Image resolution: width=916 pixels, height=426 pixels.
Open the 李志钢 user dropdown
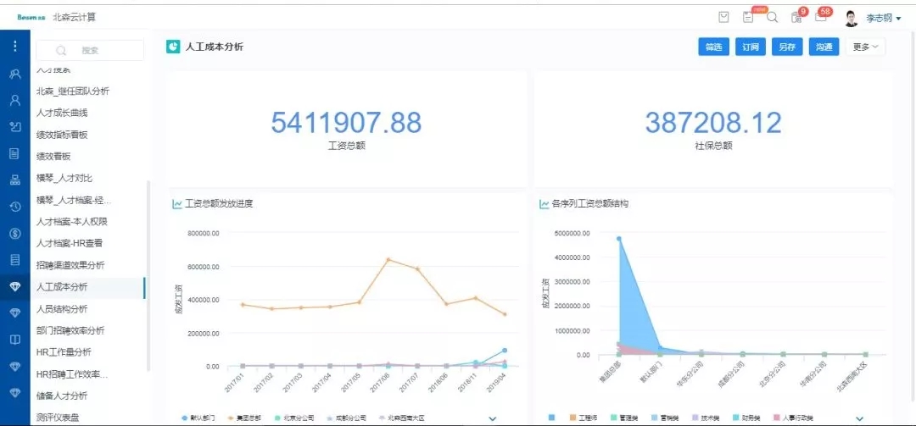click(x=883, y=18)
